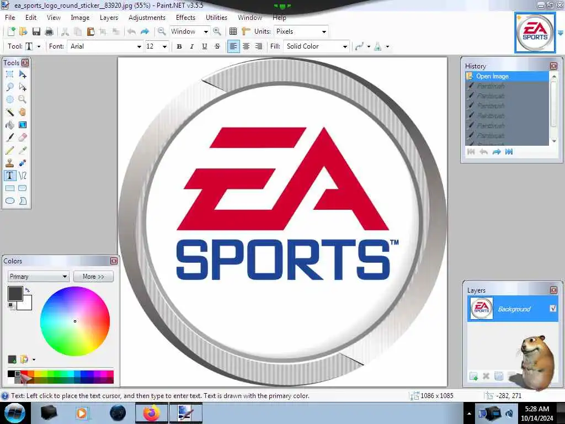Select the Line/Curve tool

22,176
